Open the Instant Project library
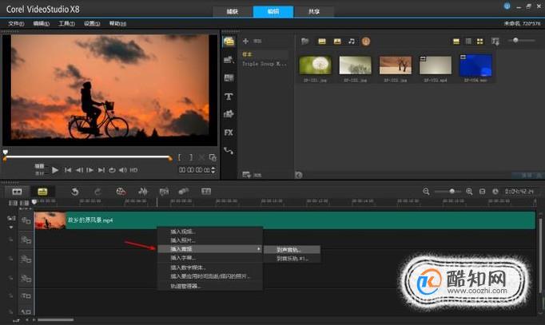545x325 pixels. (229, 60)
